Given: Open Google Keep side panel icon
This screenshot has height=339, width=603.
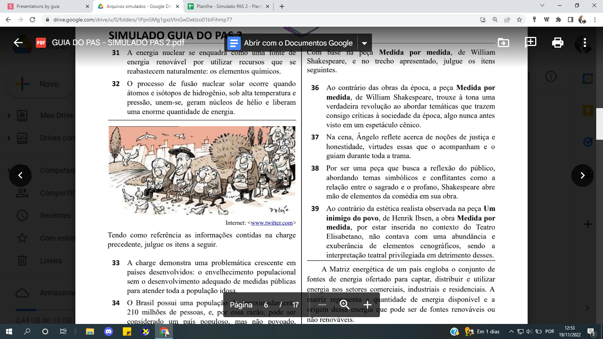Looking at the screenshot, I should pos(588,110).
